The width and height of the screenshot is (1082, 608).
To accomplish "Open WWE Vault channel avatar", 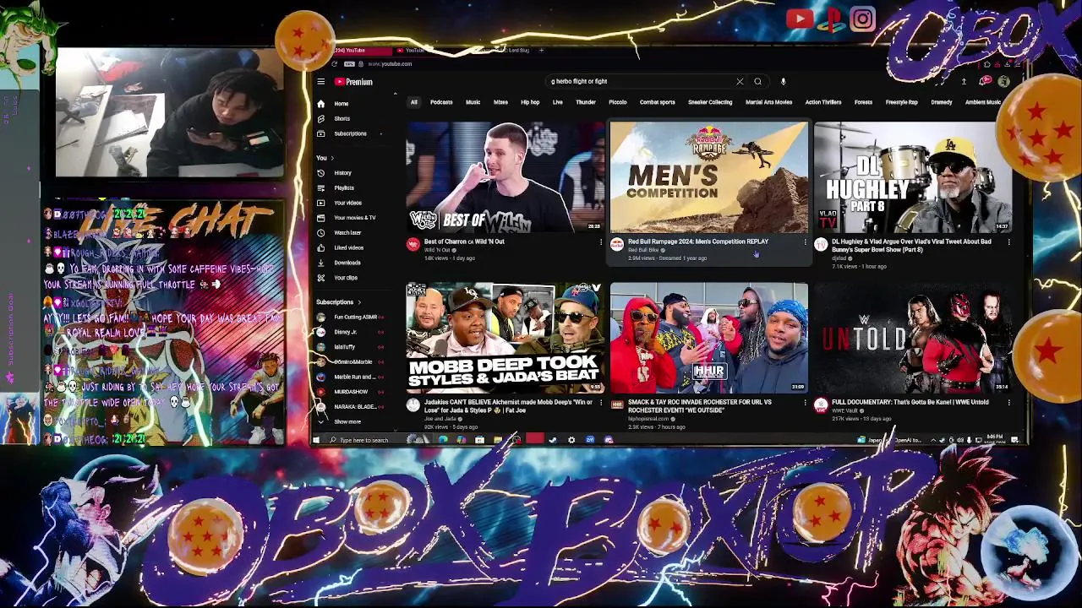I will pyautogui.click(x=821, y=405).
